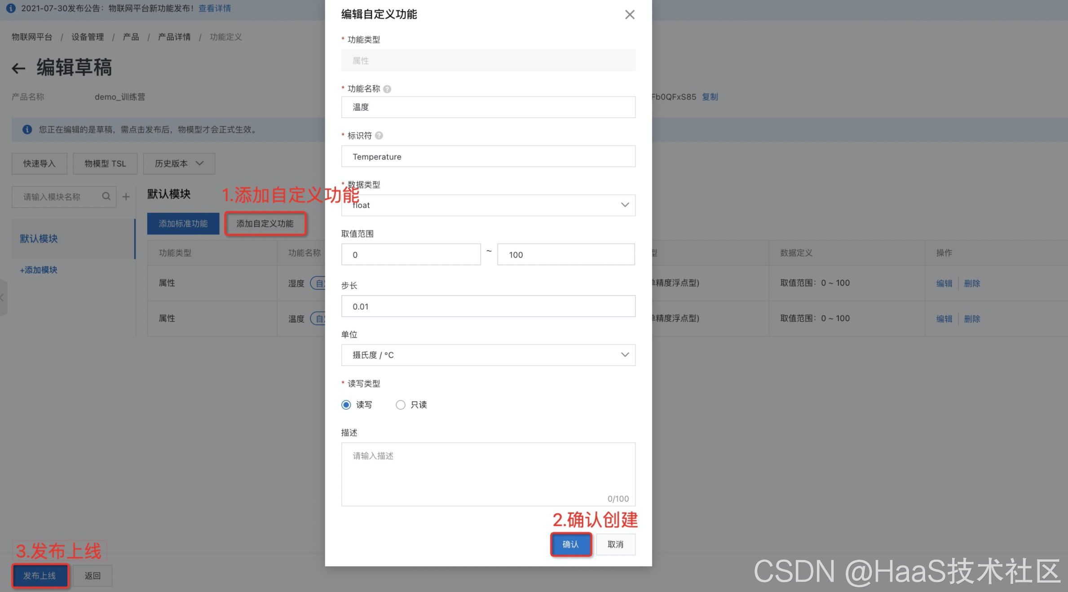Confirm with the 确认 button
Viewport: 1068px width, 592px height.
coord(571,544)
